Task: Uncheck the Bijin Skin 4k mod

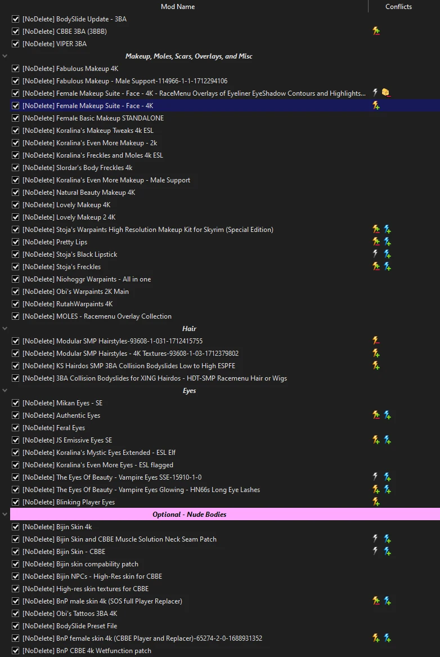Action: pos(16,527)
